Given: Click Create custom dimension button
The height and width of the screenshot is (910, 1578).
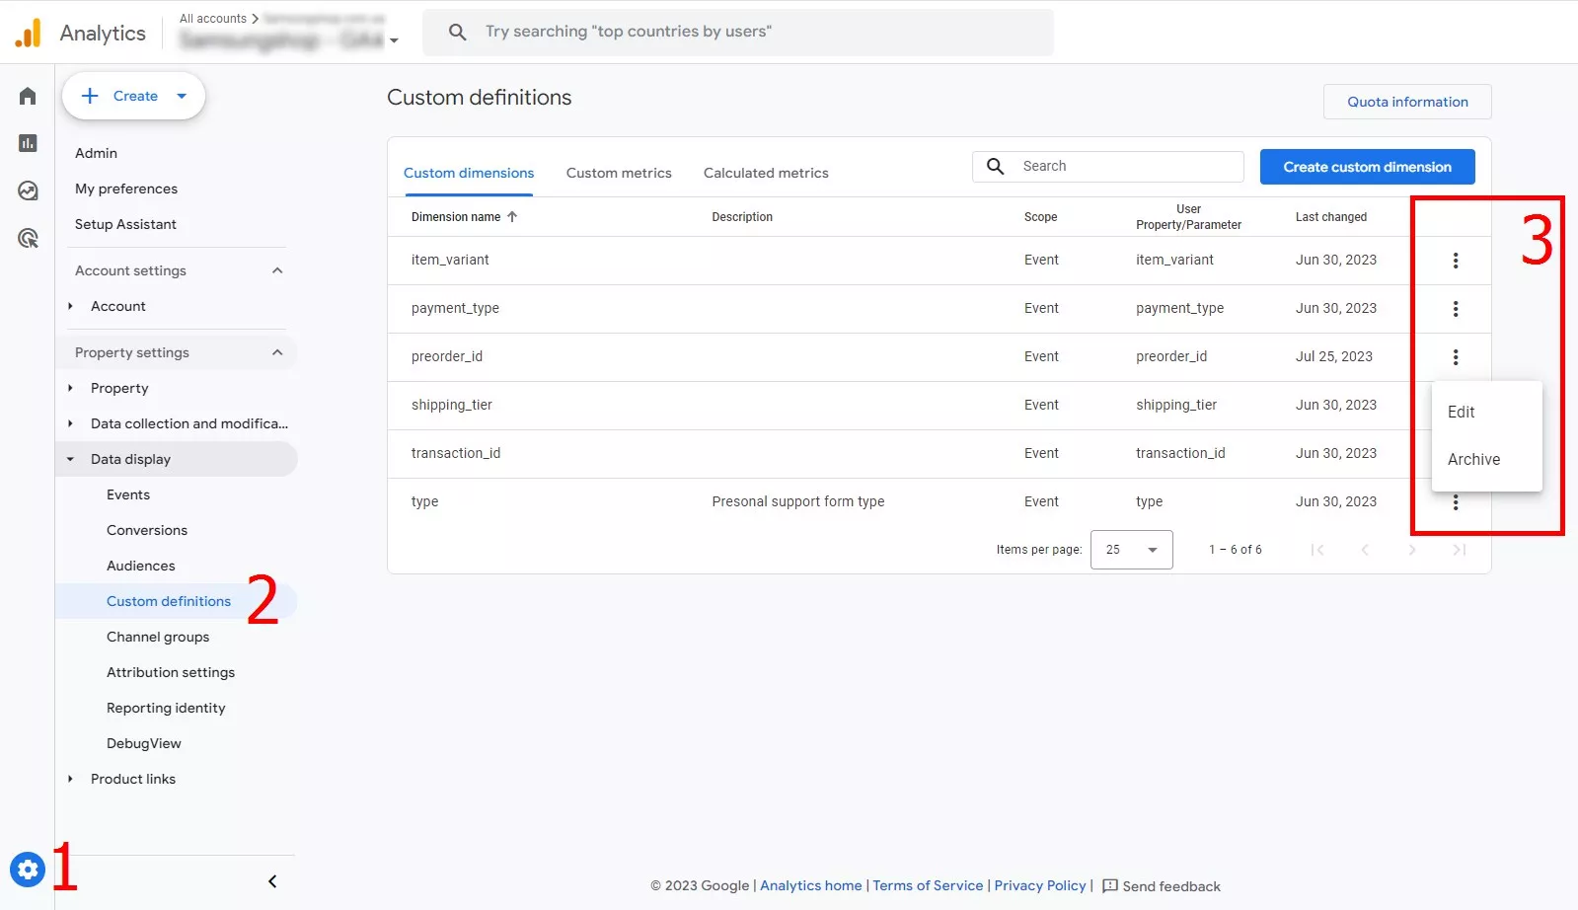Looking at the screenshot, I should (1367, 167).
